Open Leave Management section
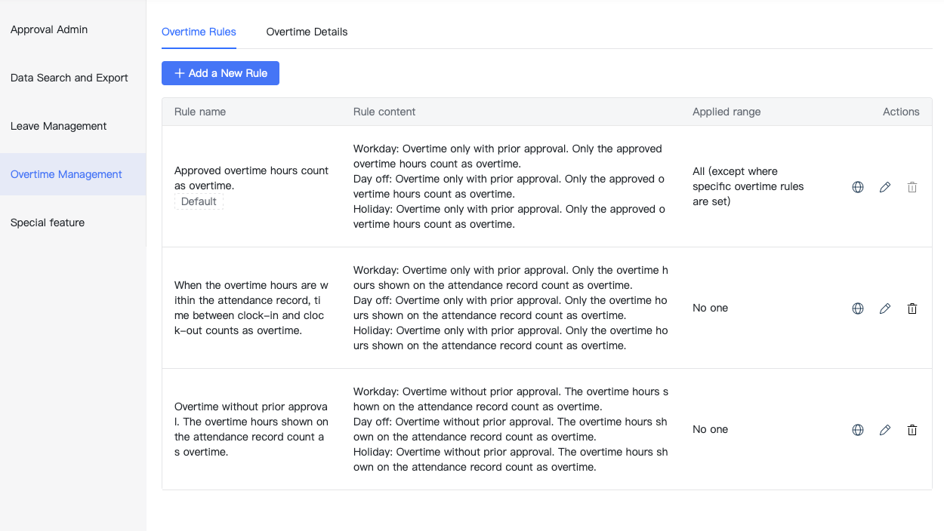Image resolution: width=944 pixels, height=531 pixels. click(x=59, y=126)
